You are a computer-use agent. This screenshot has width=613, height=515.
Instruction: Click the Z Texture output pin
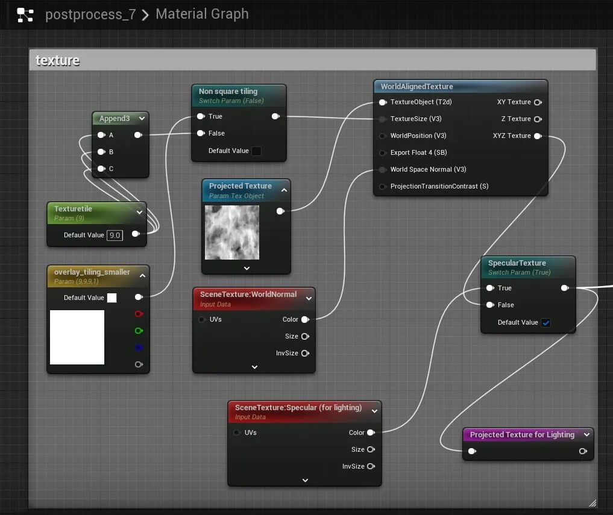538,119
